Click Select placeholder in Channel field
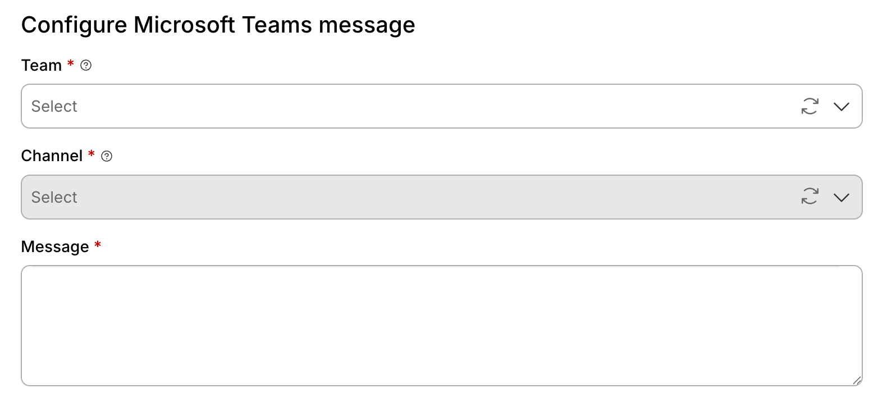Image resolution: width=878 pixels, height=402 pixels. click(54, 197)
